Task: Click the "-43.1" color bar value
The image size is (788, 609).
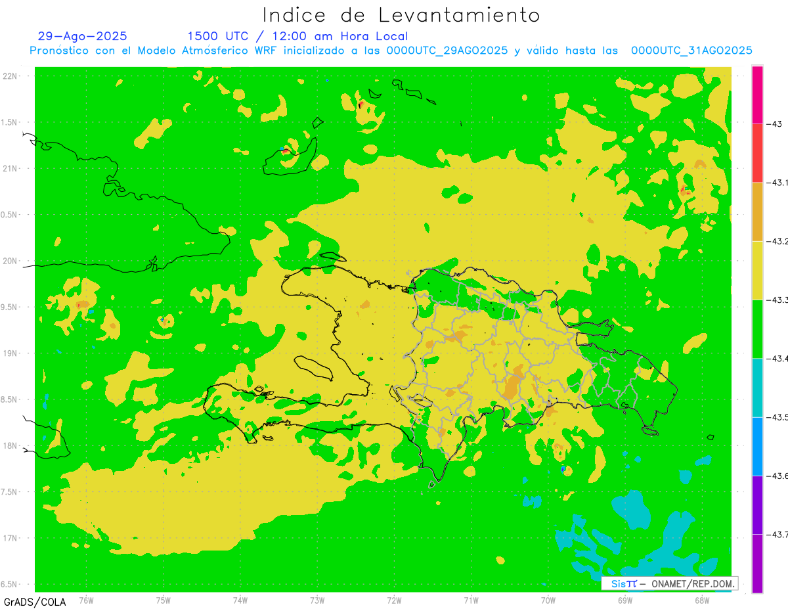Action: click(777, 183)
